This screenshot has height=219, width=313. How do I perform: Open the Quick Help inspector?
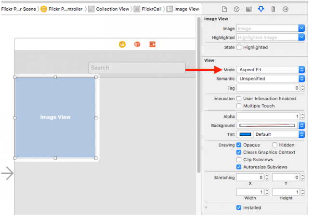(x=236, y=9)
